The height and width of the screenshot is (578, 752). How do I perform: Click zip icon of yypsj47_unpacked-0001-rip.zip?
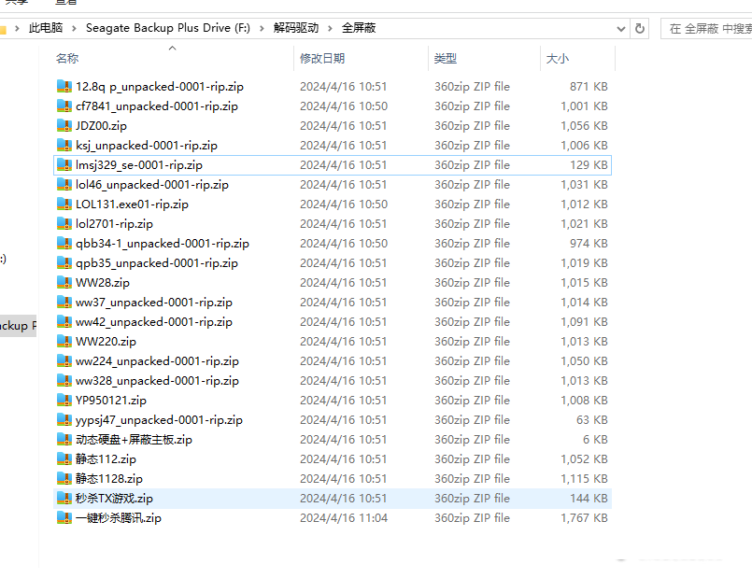pyautogui.click(x=64, y=420)
